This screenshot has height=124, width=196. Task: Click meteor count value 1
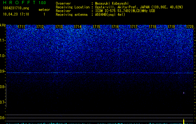[x=44, y=14]
